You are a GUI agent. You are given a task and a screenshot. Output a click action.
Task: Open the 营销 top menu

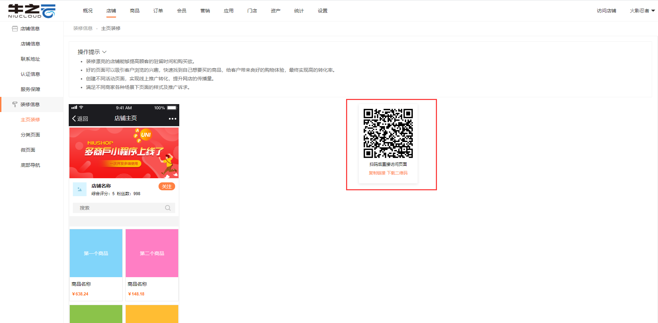pyautogui.click(x=205, y=11)
